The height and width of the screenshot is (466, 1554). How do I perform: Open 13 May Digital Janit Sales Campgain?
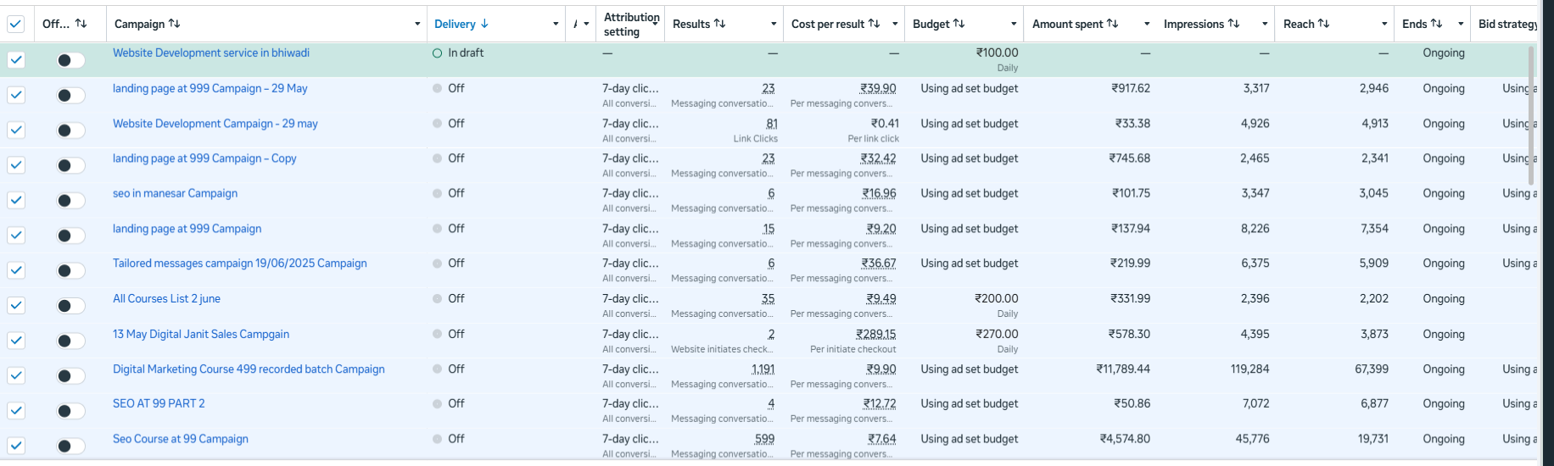[x=201, y=335]
